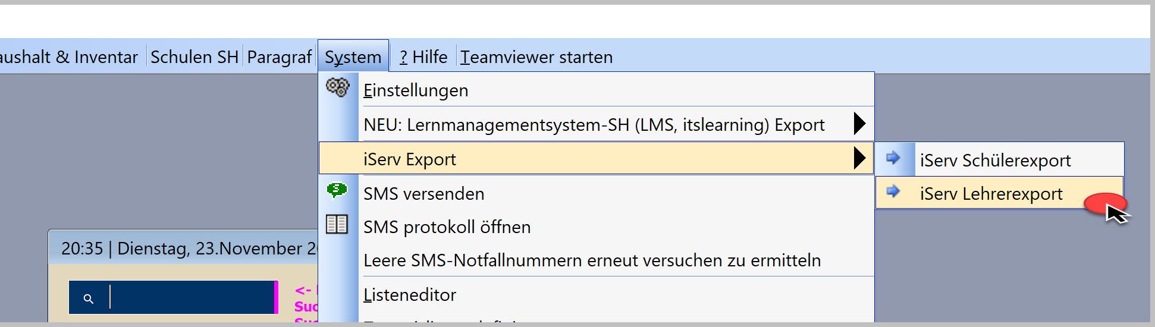Expand the iServ Export submenu arrow
The width and height of the screenshot is (1155, 327).
(859, 158)
